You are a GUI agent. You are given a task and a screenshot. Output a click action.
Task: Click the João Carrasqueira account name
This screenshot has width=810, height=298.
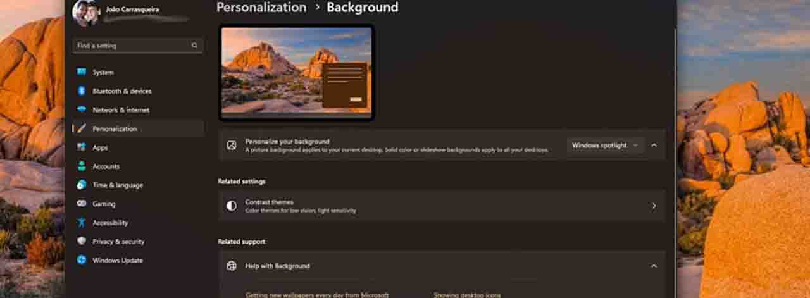click(133, 9)
